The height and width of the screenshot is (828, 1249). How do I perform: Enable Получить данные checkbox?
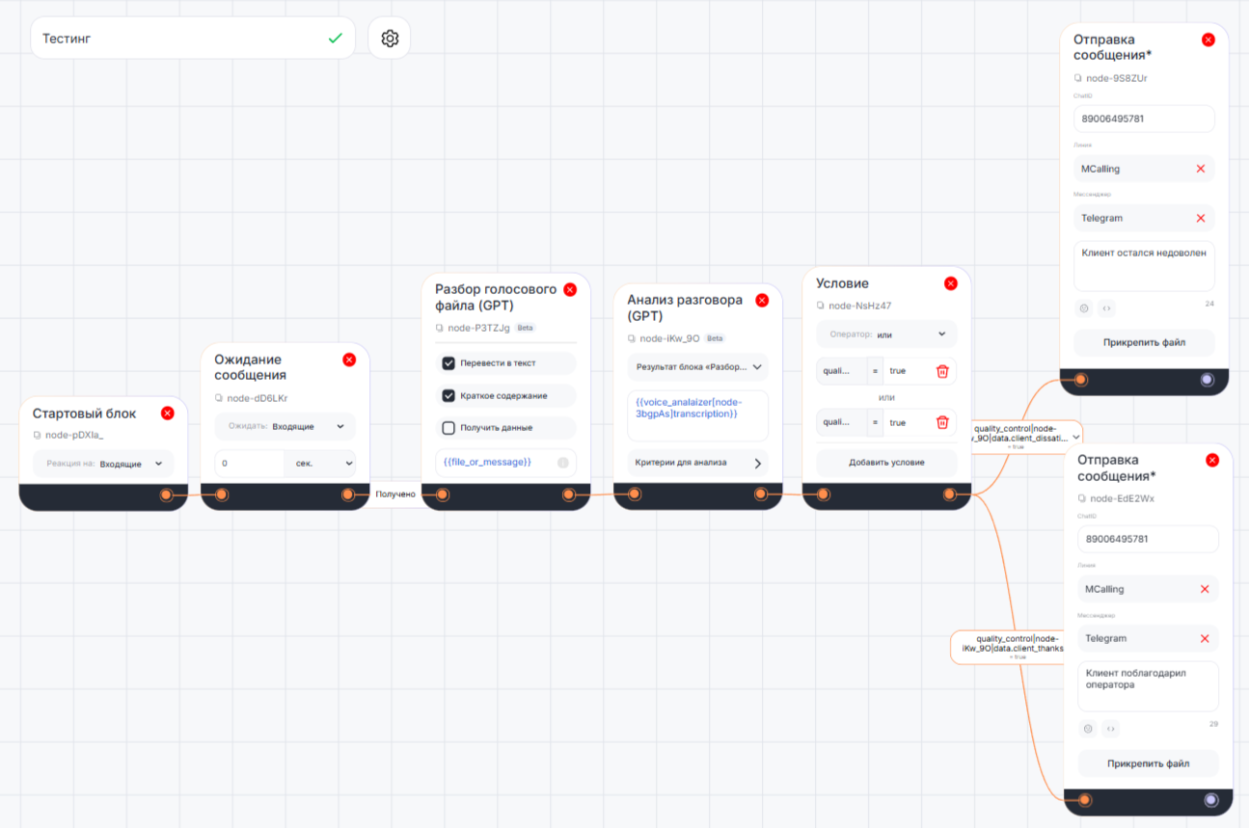[x=448, y=428]
